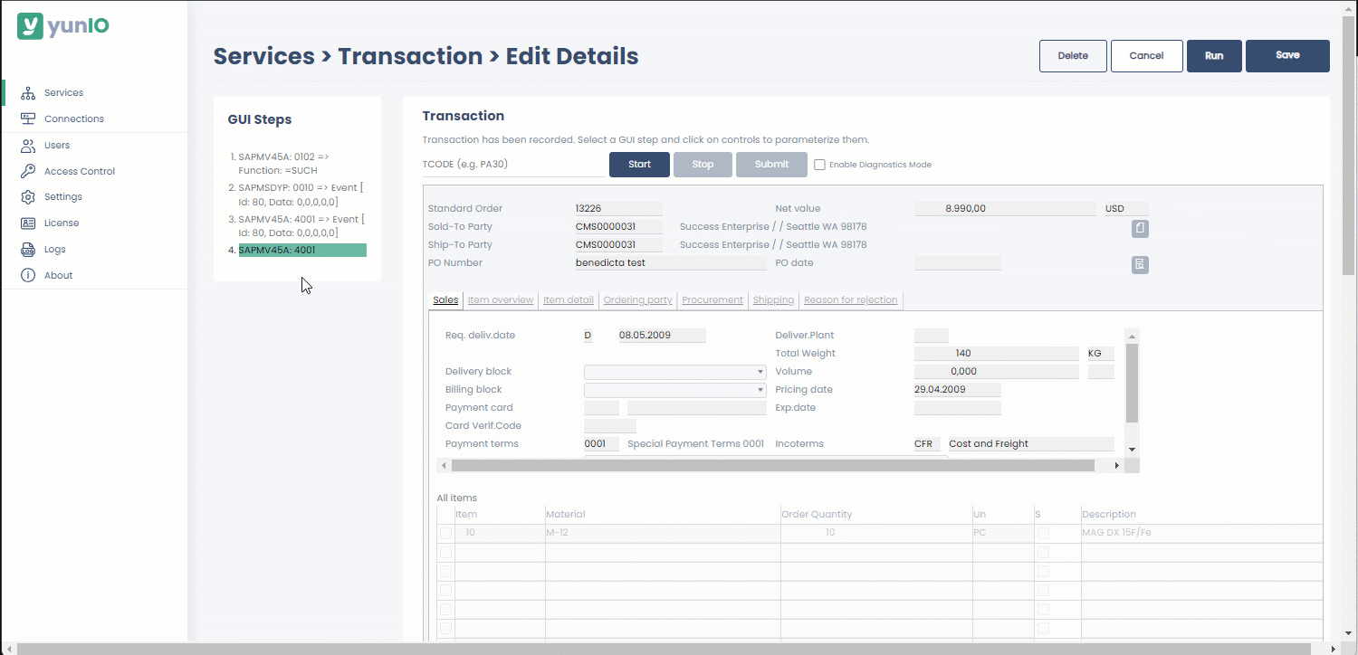Click the Services sidebar icon
Screen dimensions: 1358x655
[x=28, y=93]
